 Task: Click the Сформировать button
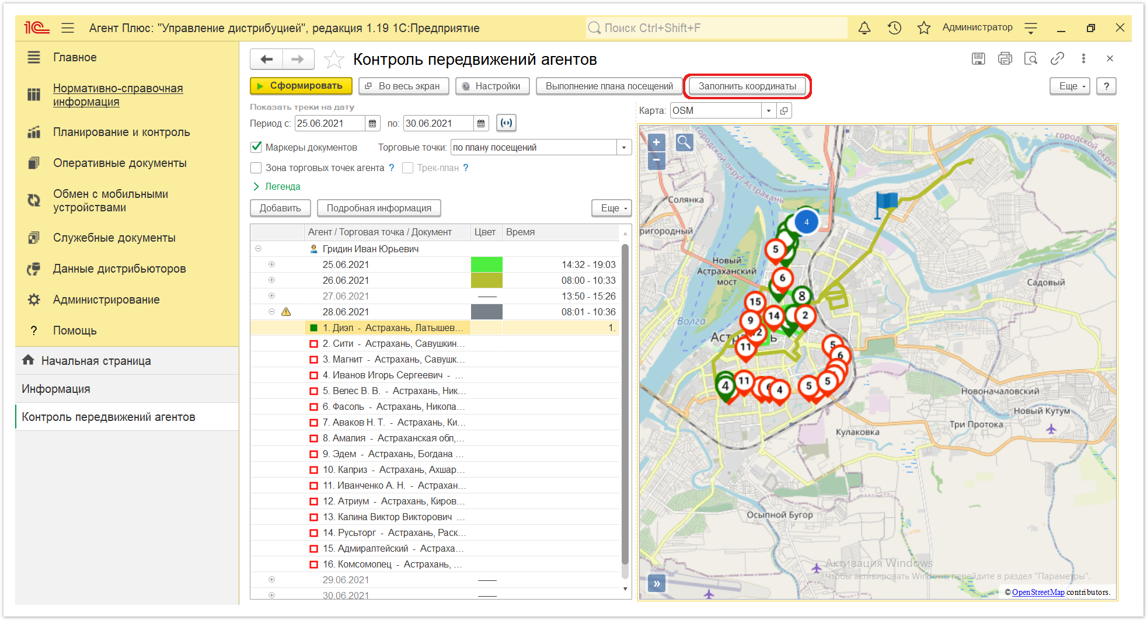point(301,86)
